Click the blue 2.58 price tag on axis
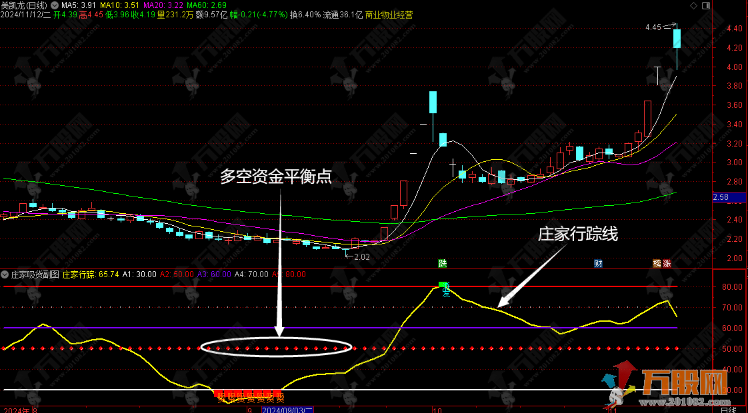The height and width of the screenshot is (413, 748). pyautogui.click(x=729, y=197)
